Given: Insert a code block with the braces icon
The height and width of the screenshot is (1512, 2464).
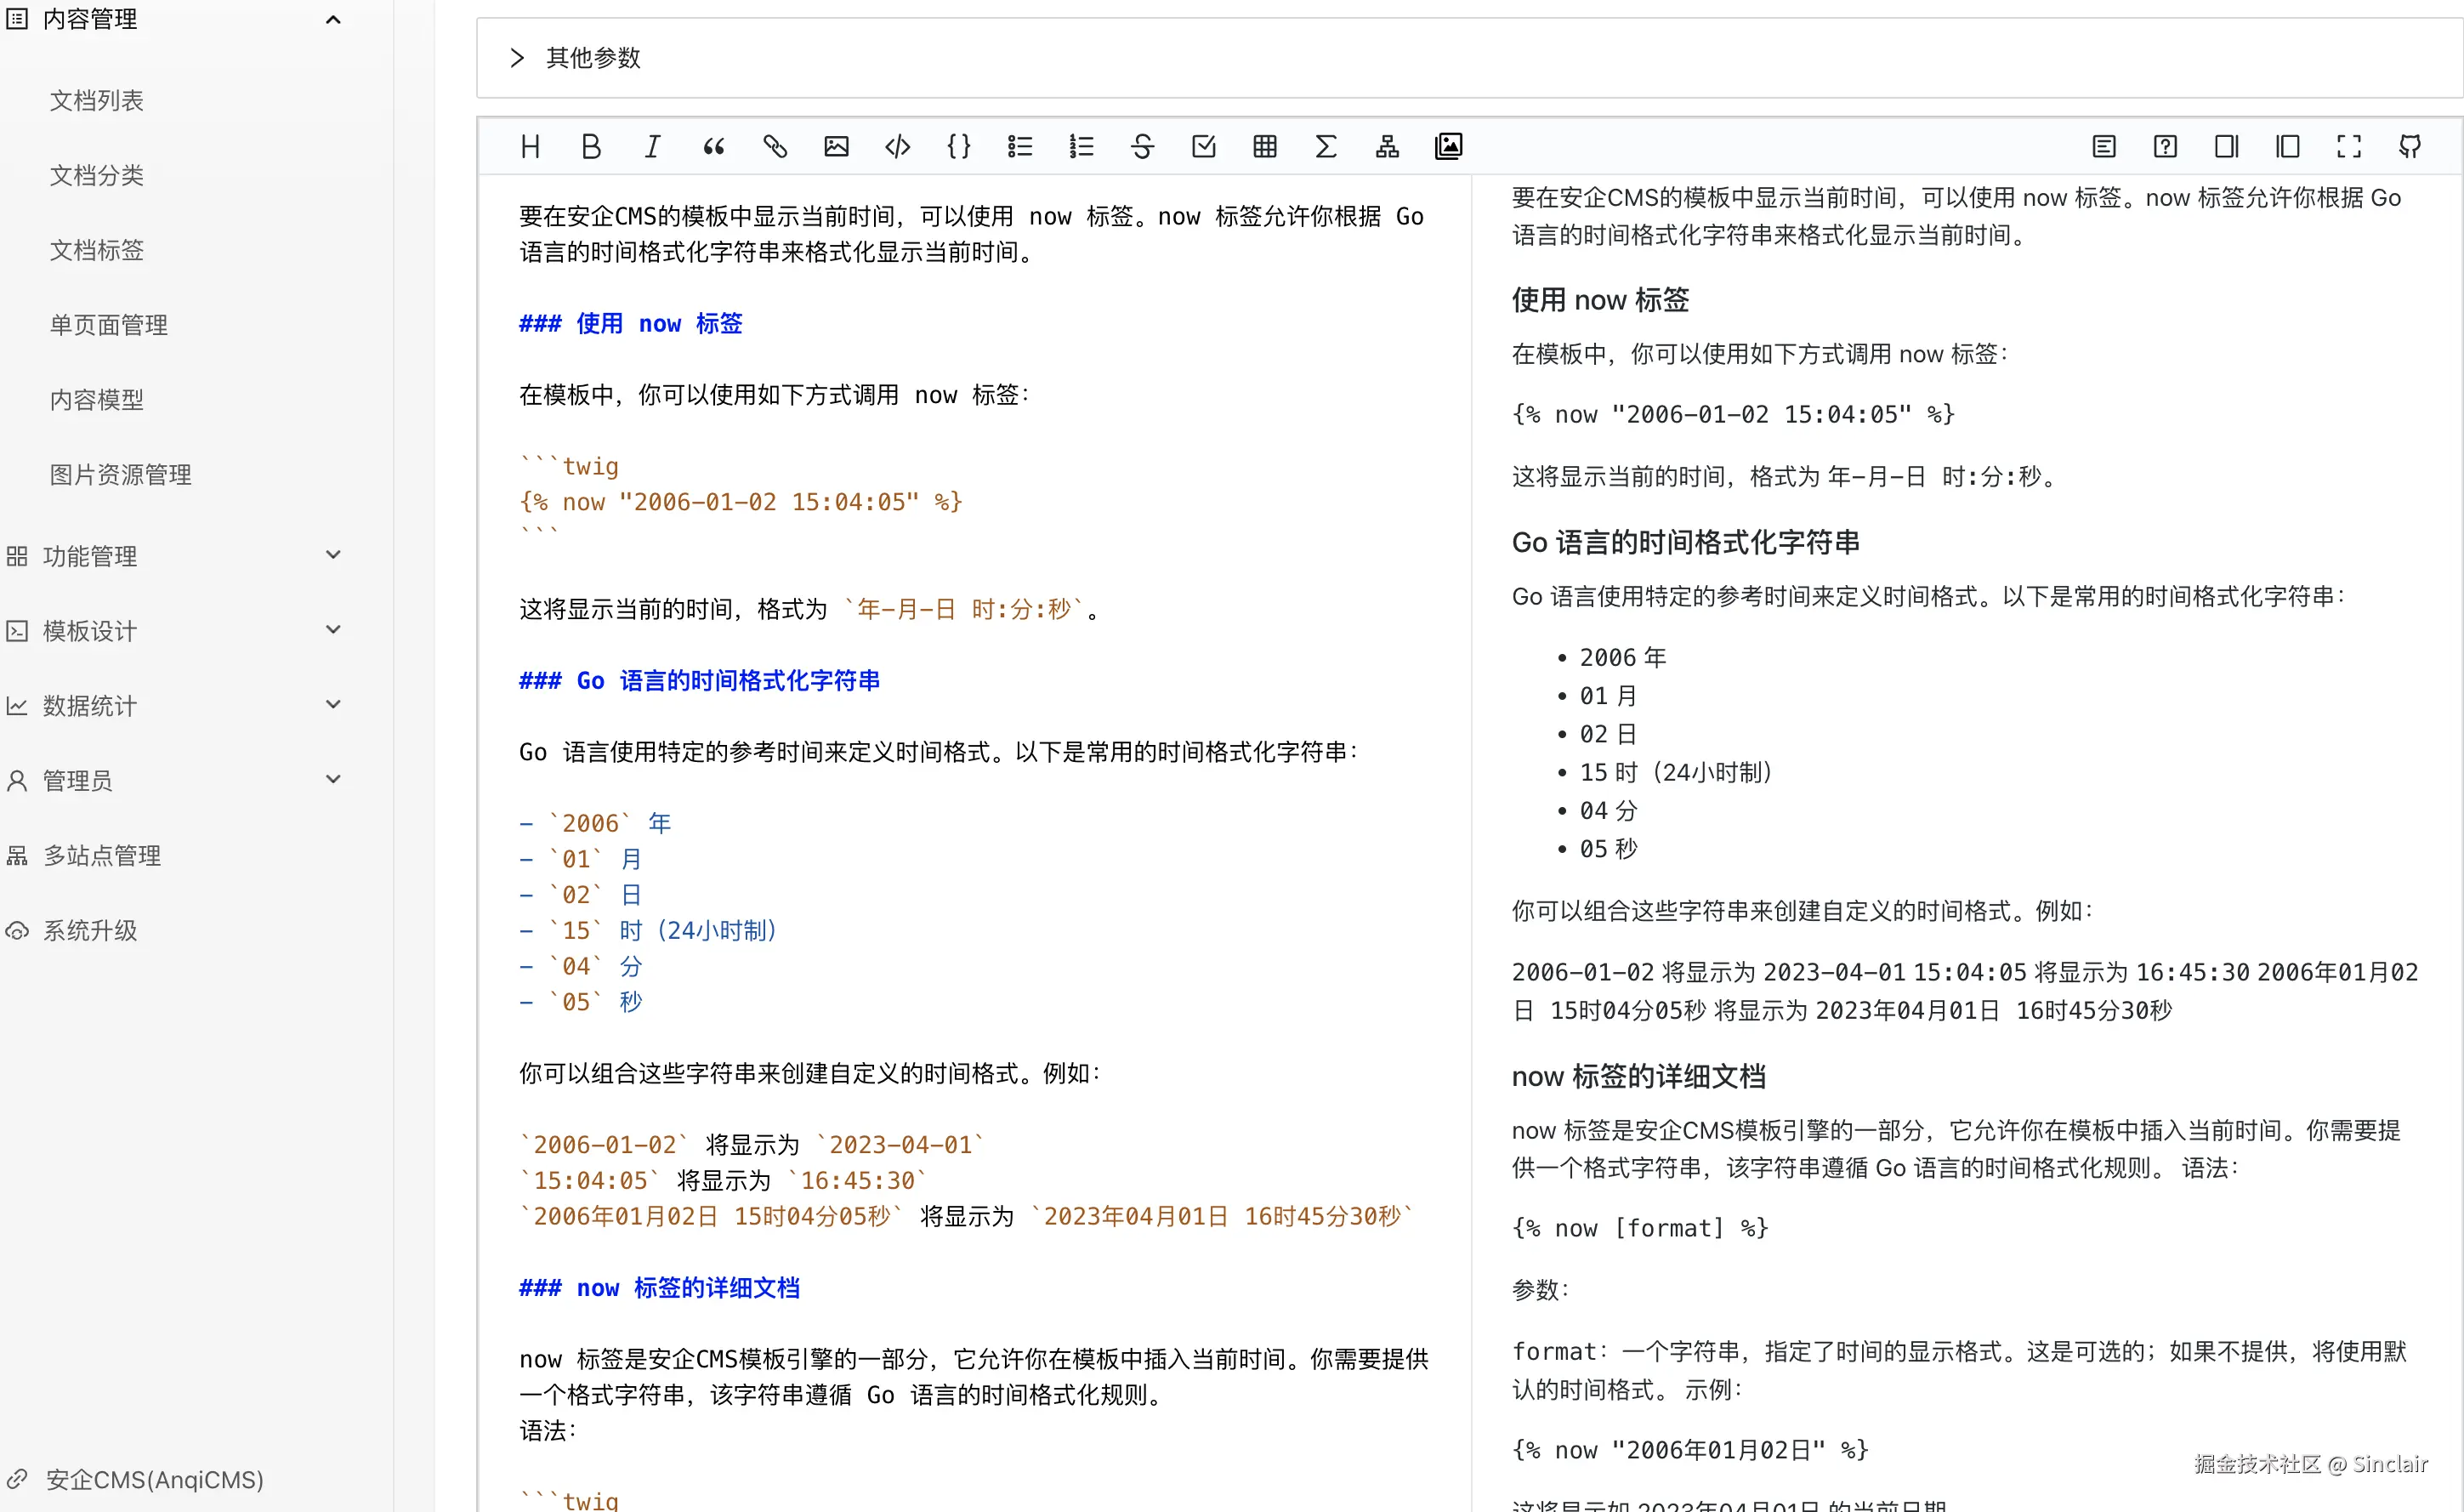Looking at the screenshot, I should tap(958, 147).
